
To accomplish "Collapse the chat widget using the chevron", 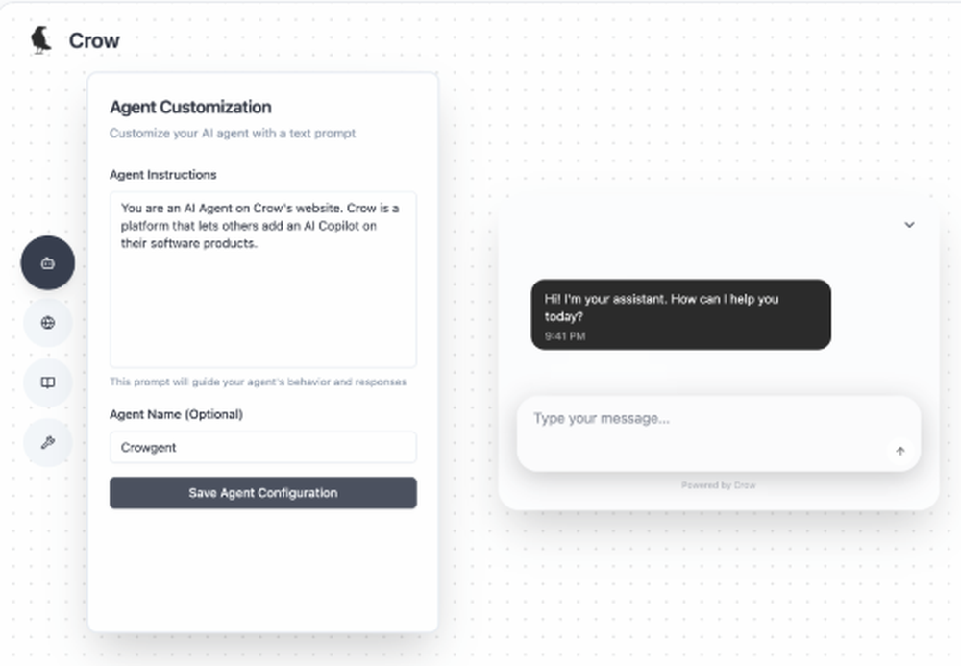I will tap(909, 224).
